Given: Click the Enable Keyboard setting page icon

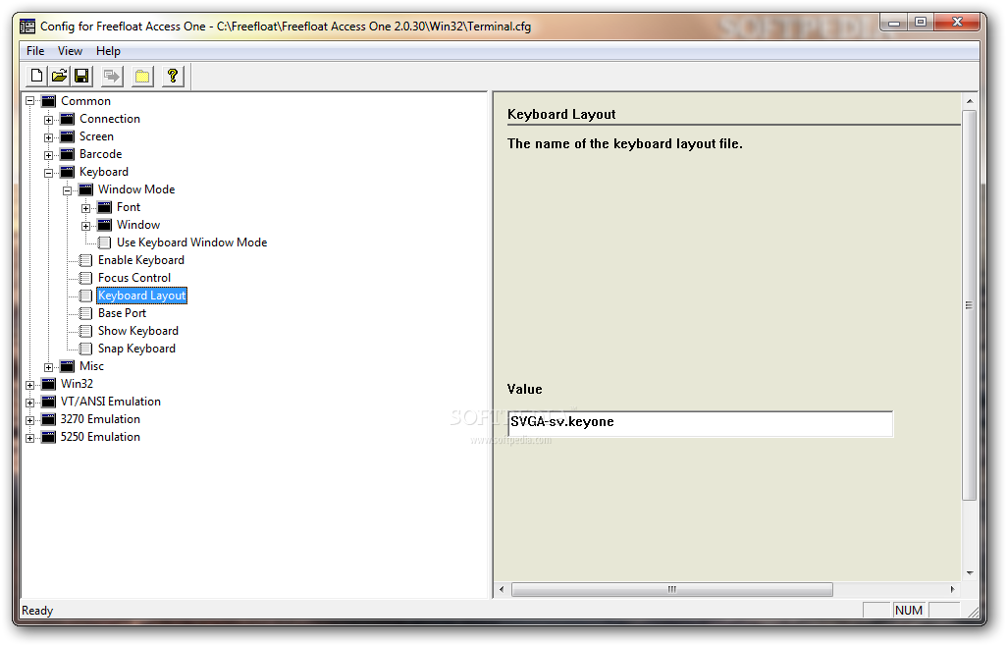Looking at the screenshot, I should 85,260.
